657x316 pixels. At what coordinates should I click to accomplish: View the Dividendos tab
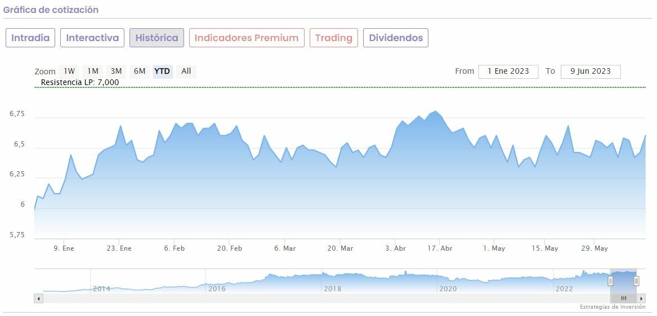click(x=396, y=38)
